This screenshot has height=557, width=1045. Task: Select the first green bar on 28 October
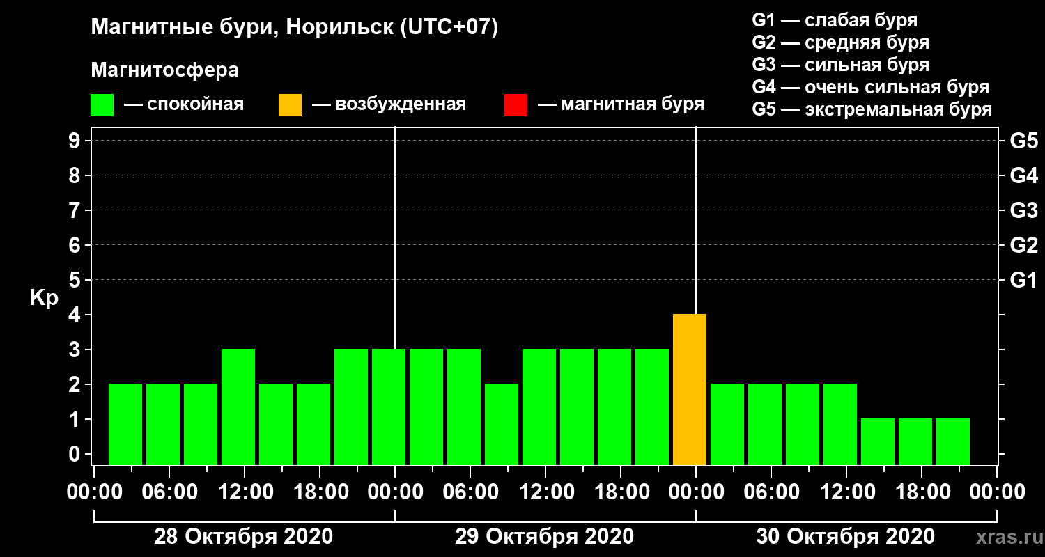coord(125,425)
